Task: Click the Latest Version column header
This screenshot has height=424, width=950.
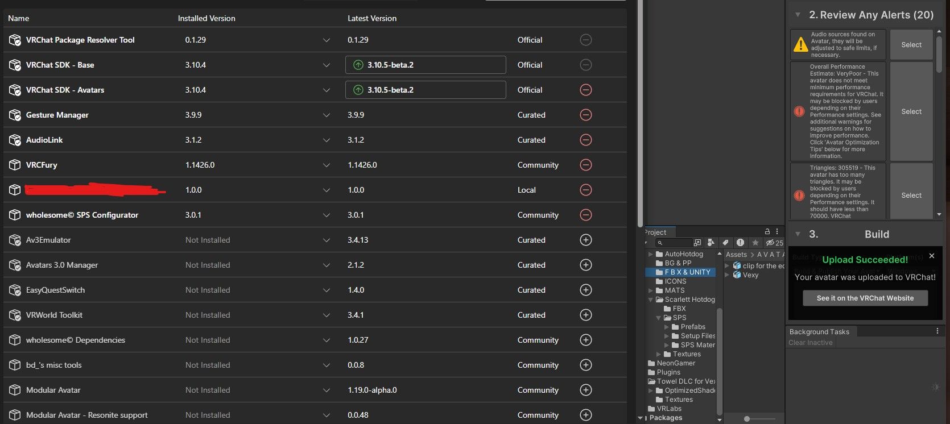Action: coord(372,18)
